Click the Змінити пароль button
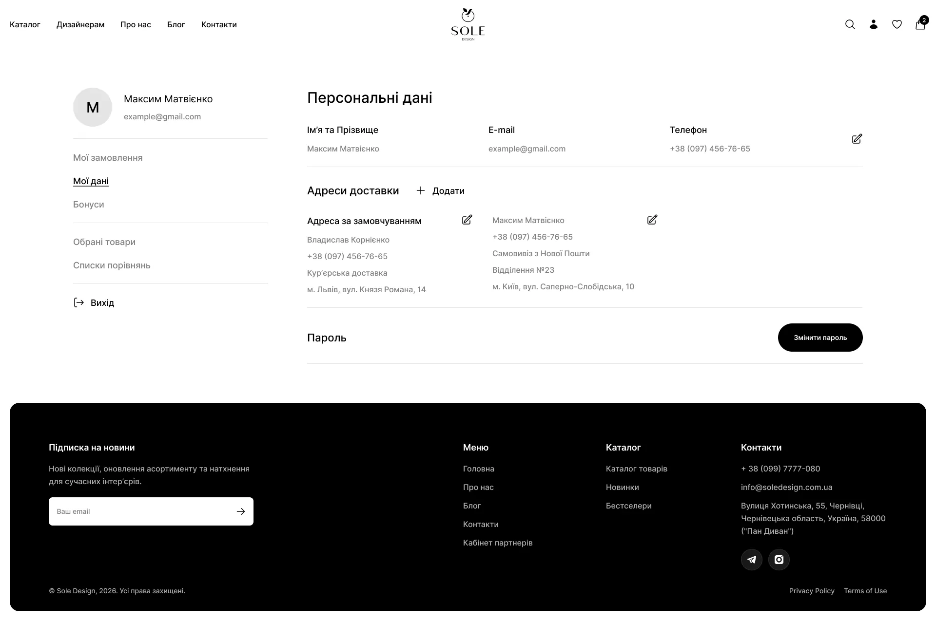 820,338
